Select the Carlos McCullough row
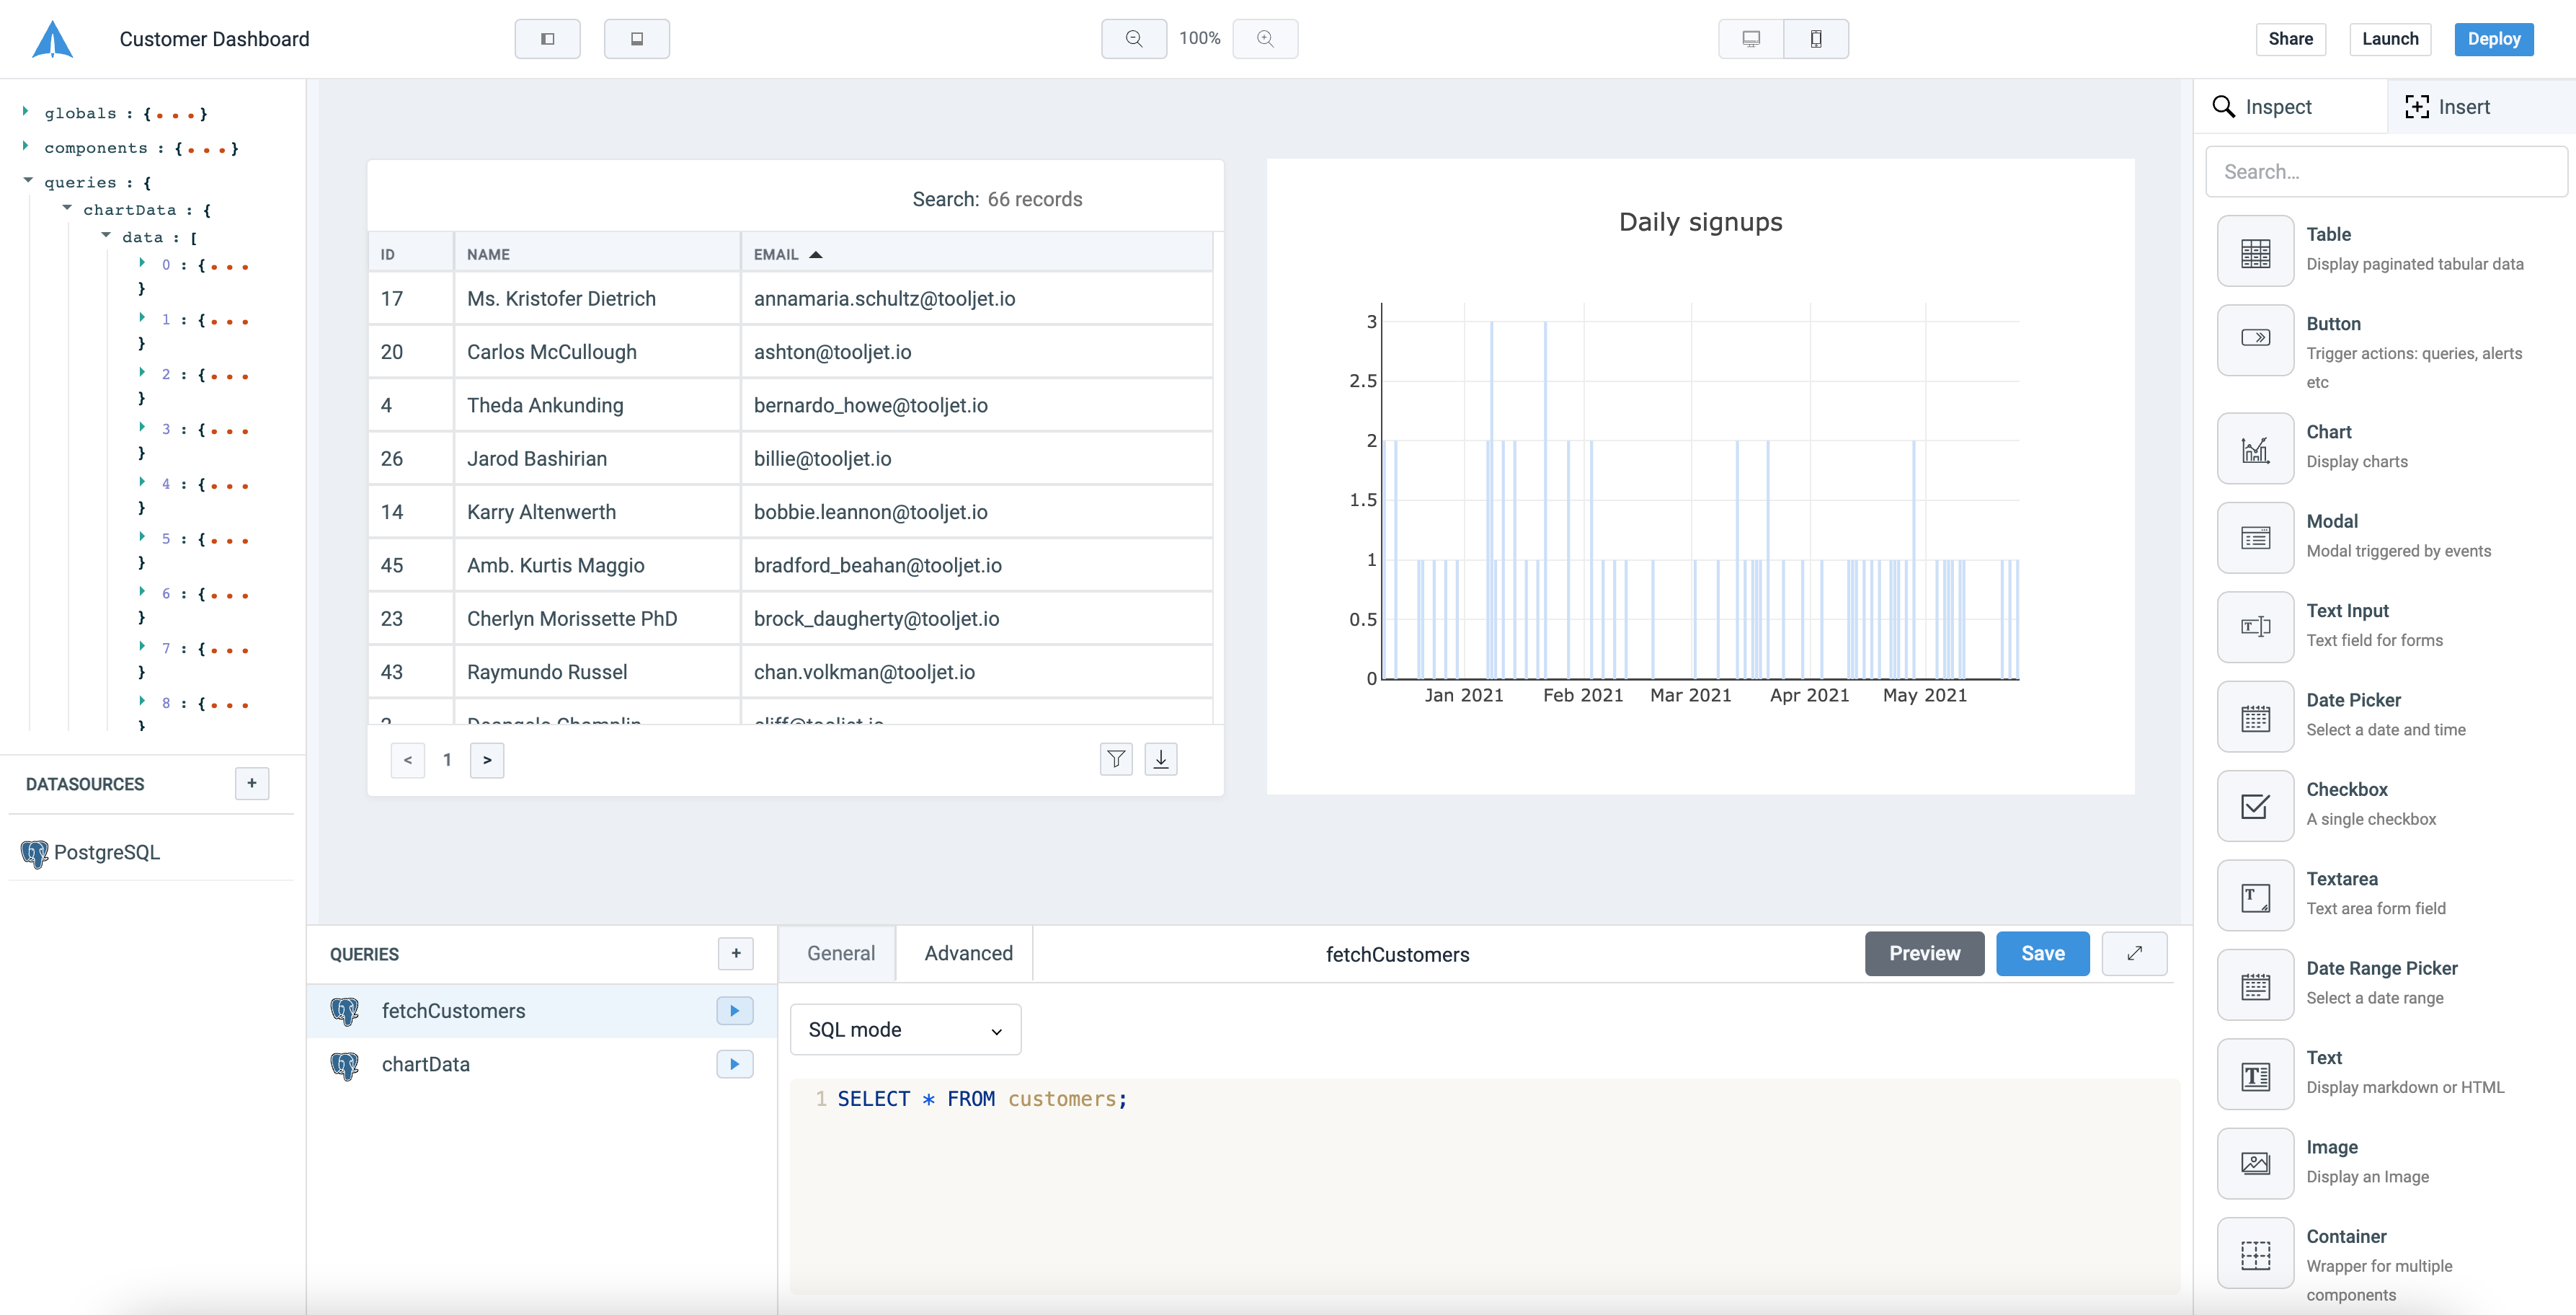 click(790, 352)
